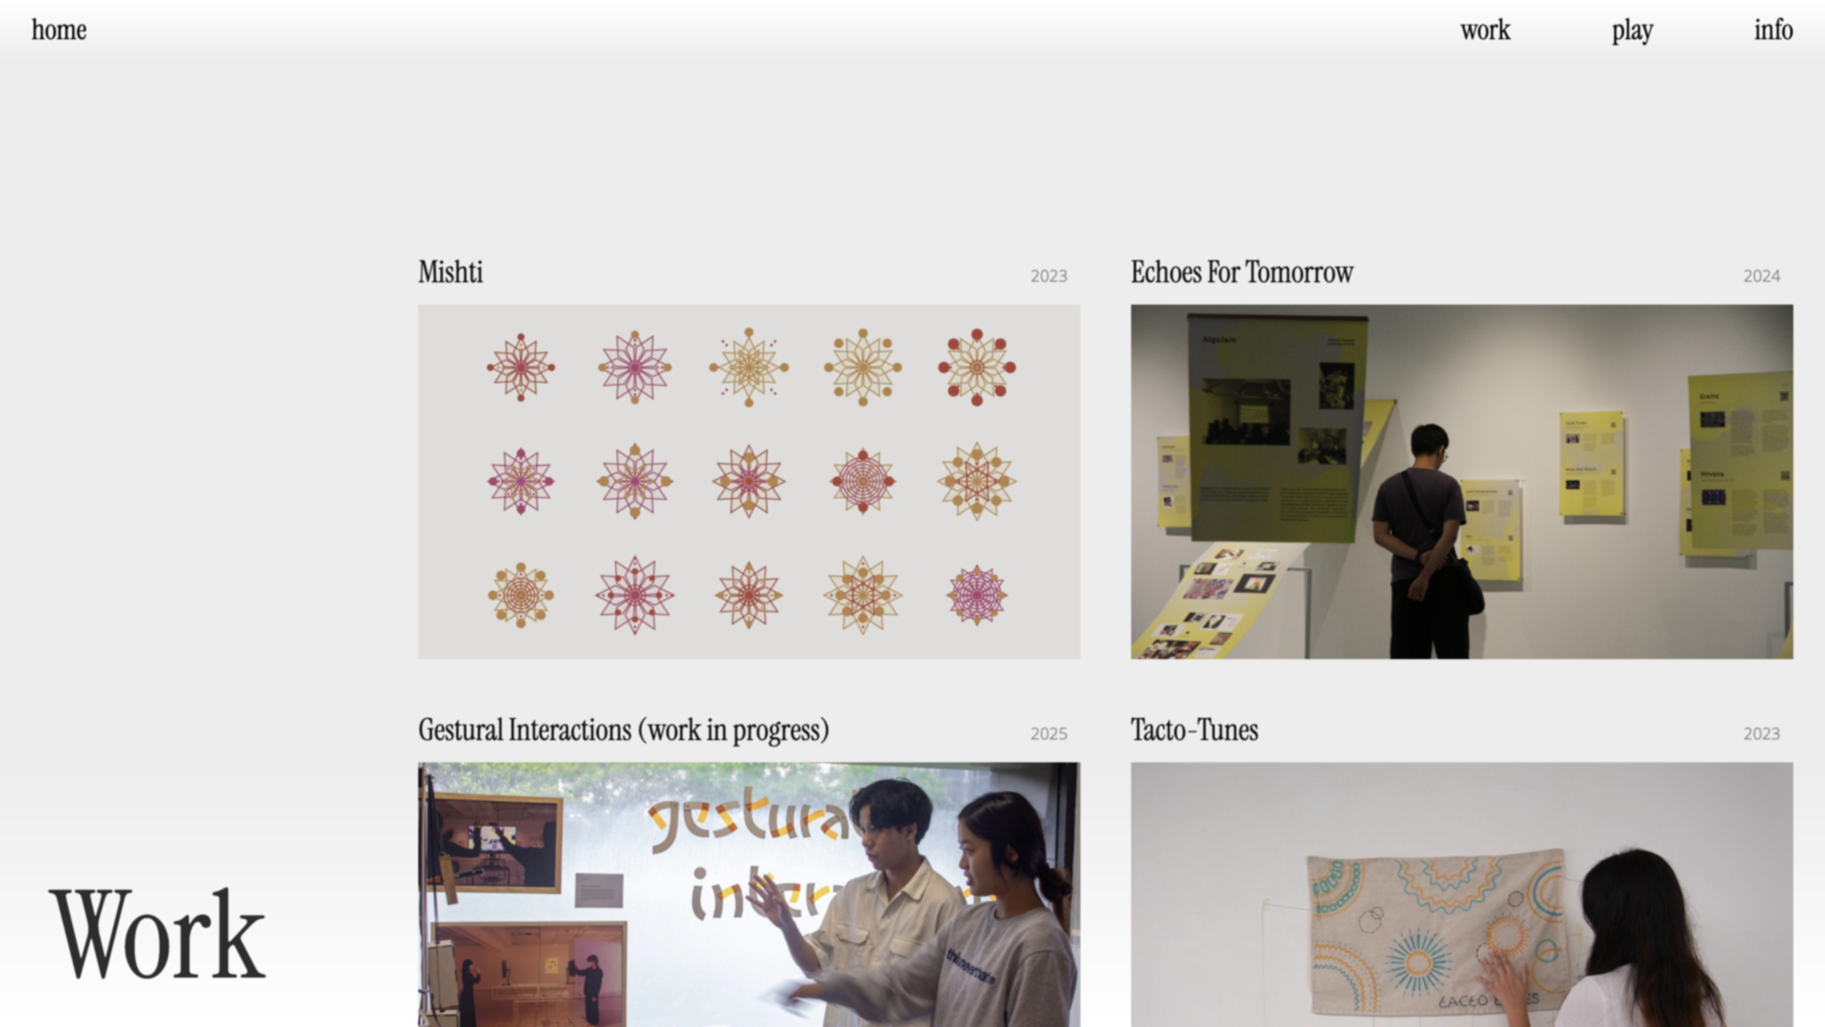This screenshot has width=1825, height=1027.
Task: Open the Echoes For Tomorrow title
Action: point(1241,272)
